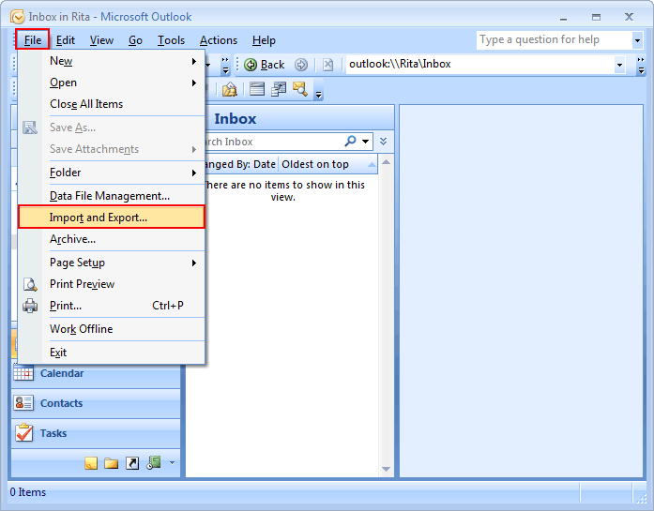Open the View menu
The image size is (654, 511).
101,40
